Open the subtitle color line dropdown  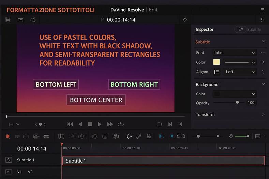coord(240,62)
